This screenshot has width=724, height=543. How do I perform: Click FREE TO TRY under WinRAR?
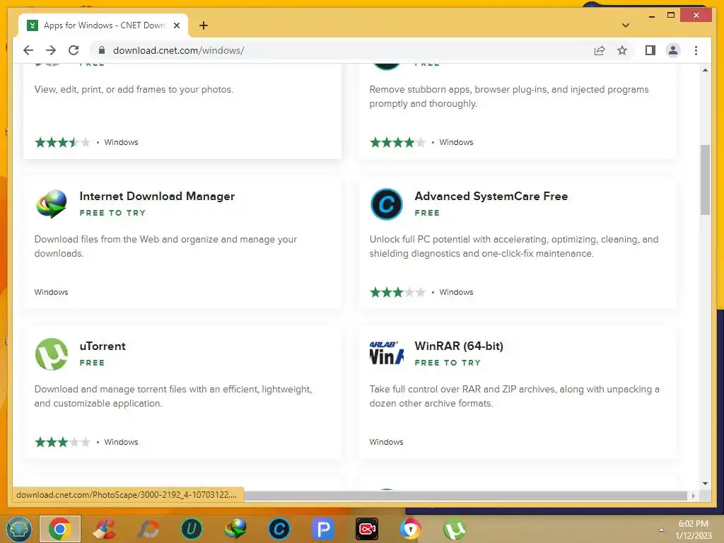tap(448, 363)
